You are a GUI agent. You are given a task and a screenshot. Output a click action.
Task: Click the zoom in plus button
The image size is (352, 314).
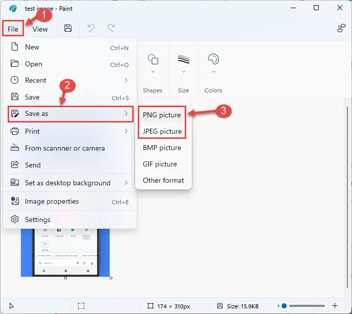pos(335,306)
